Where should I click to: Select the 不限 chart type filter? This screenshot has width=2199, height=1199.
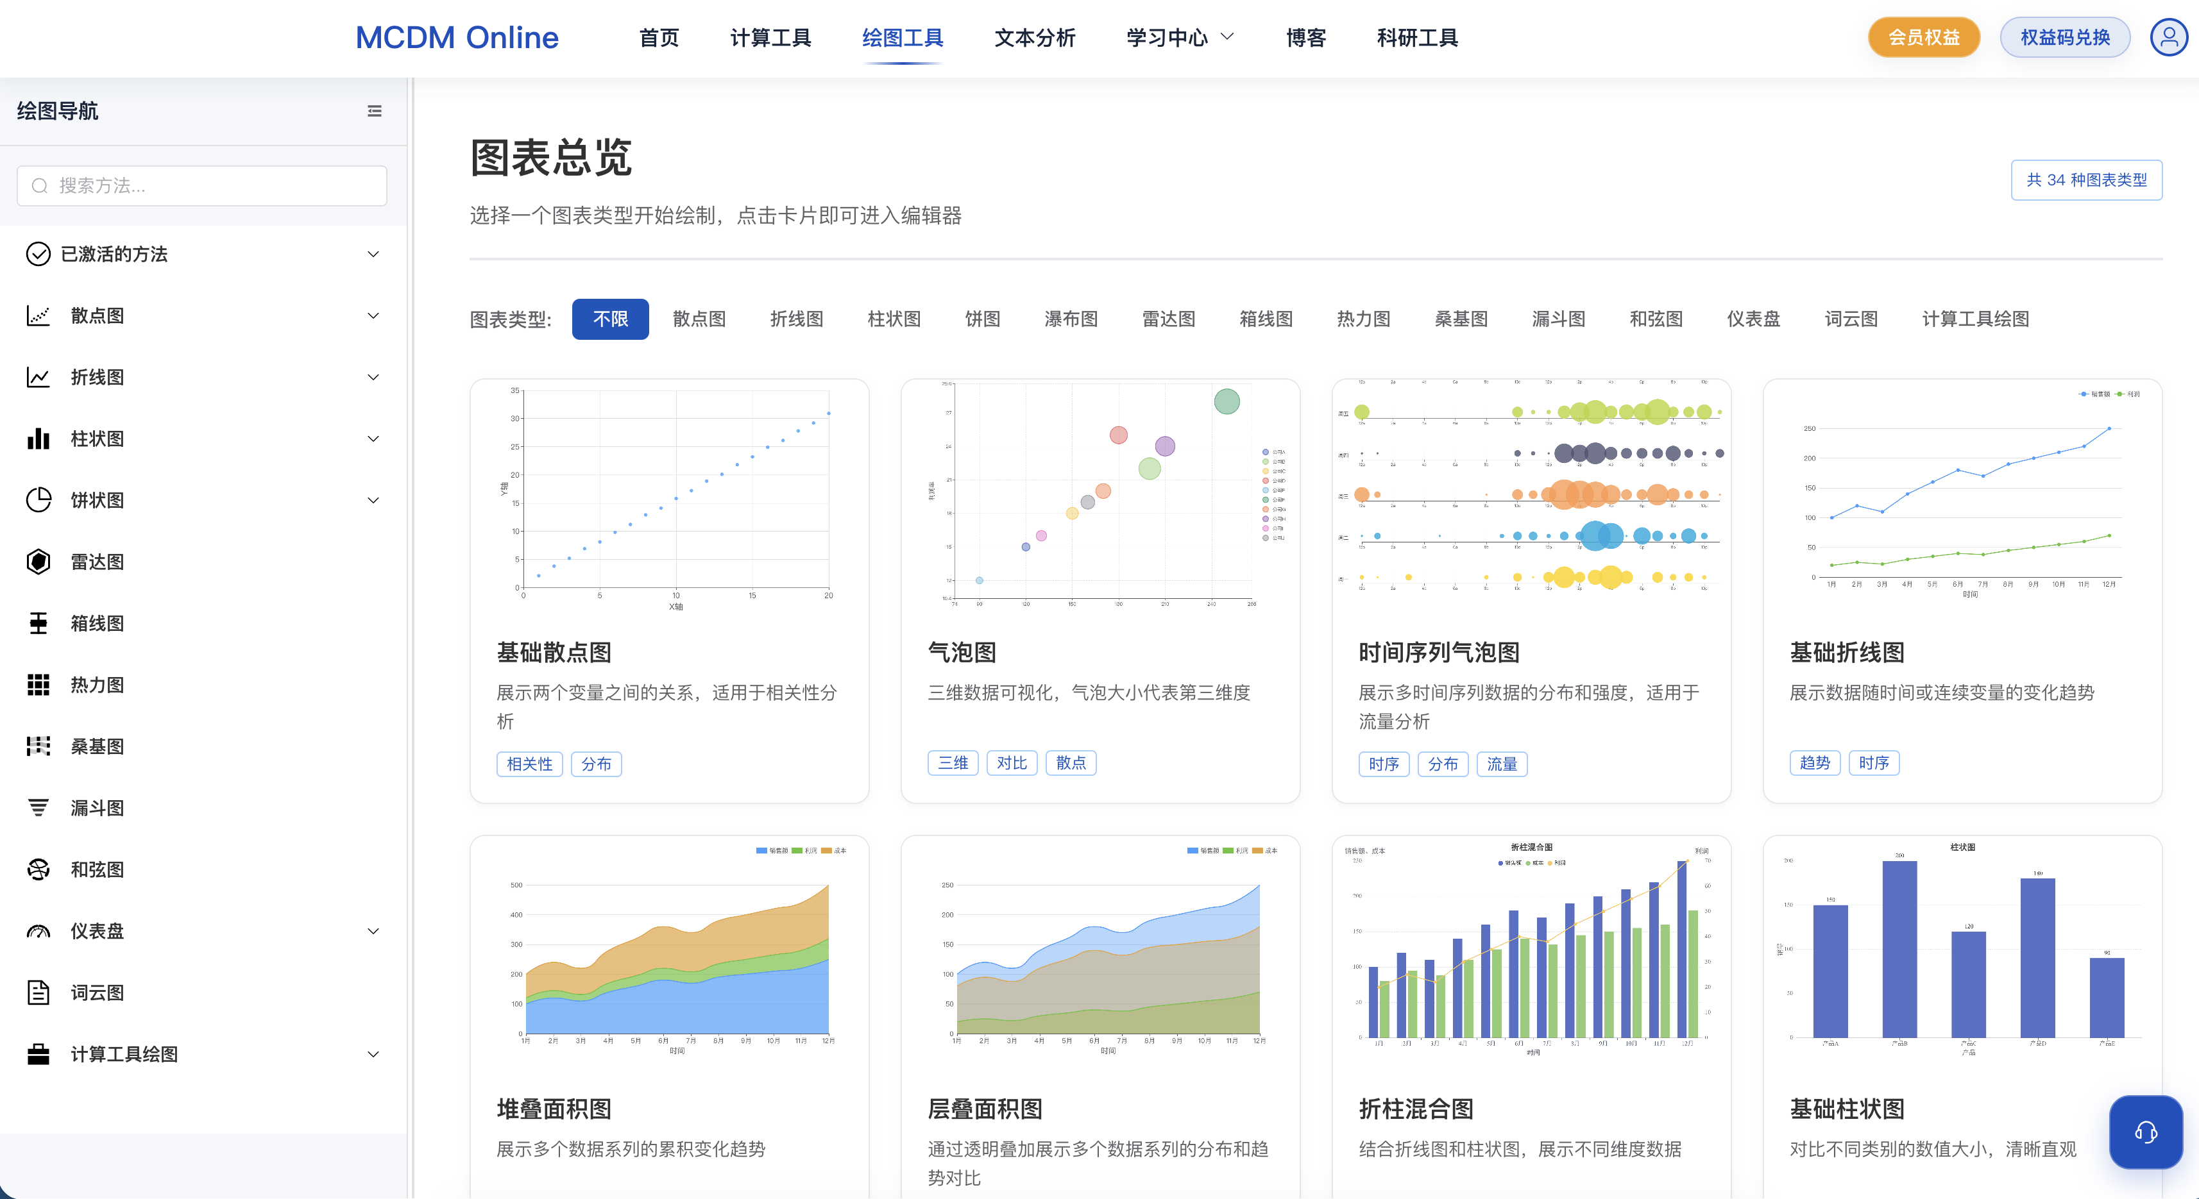tap(610, 319)
